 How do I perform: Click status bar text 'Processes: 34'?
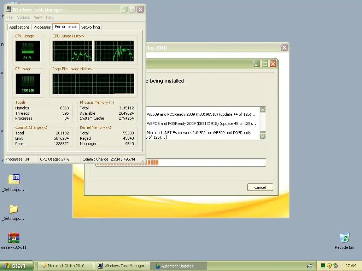click(17, 159)
